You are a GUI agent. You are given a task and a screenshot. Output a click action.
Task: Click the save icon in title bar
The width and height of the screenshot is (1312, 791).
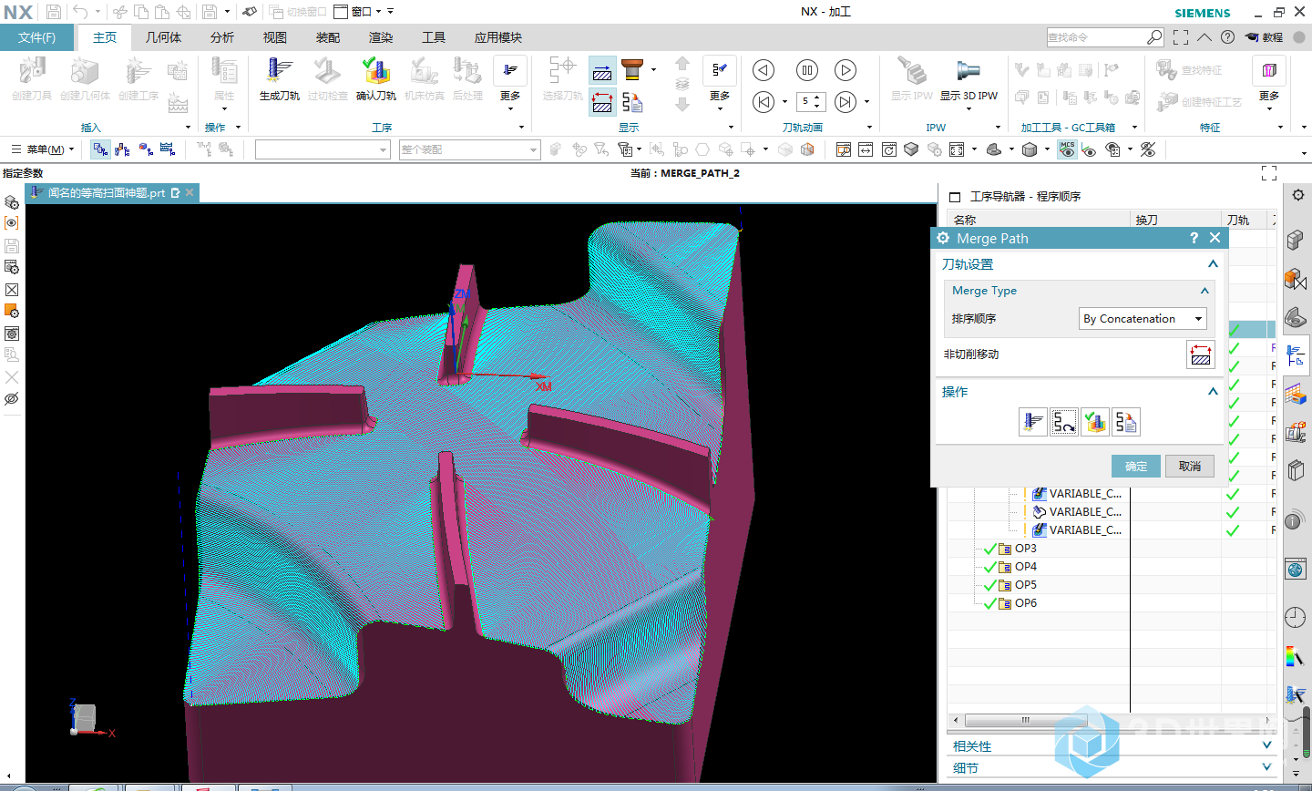click(54, 12)
